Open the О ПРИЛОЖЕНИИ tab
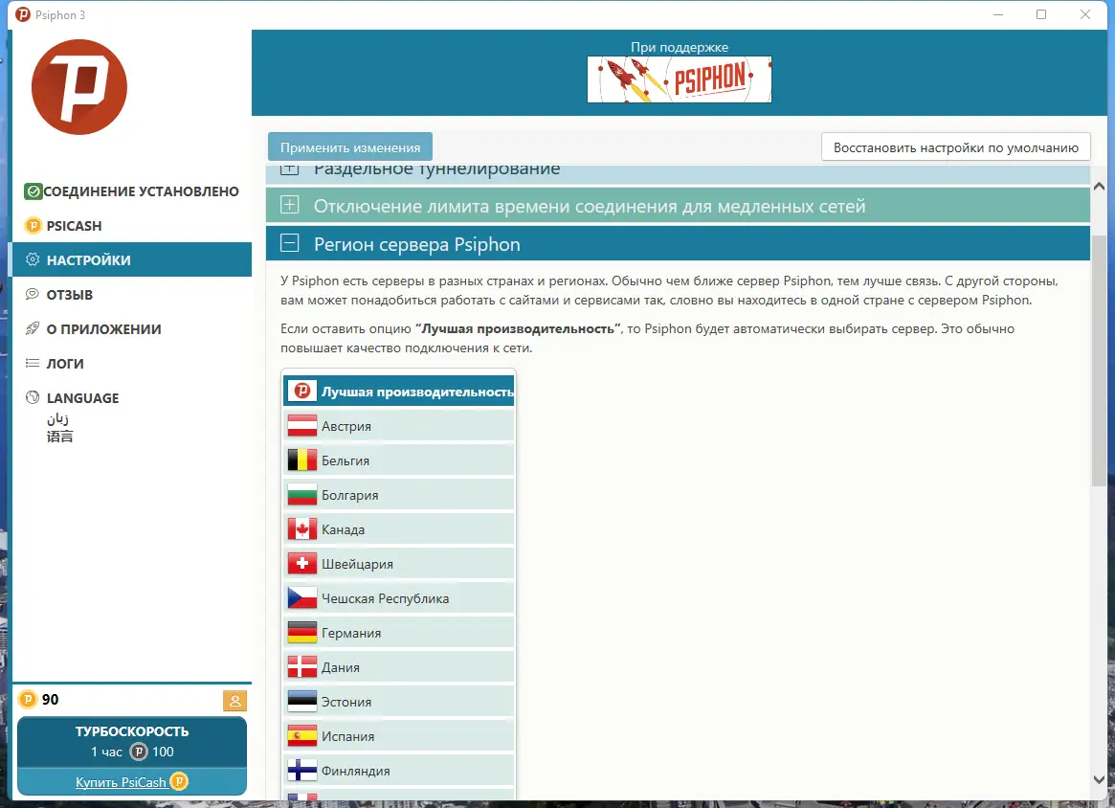This screenshot has height=808, width=1115. coord(132,328)
